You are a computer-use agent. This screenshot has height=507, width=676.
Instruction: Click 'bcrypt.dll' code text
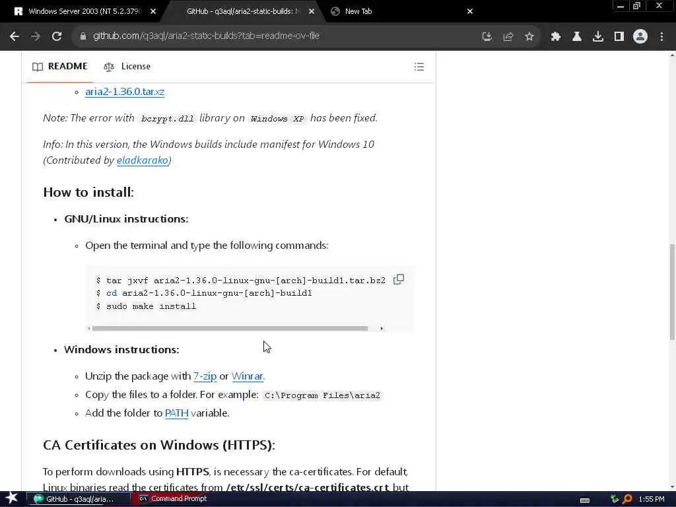[x=167, y=119]
